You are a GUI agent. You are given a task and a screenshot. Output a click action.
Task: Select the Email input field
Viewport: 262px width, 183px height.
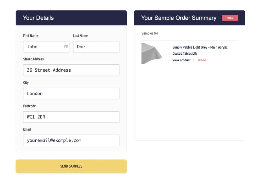coord(71,140)
